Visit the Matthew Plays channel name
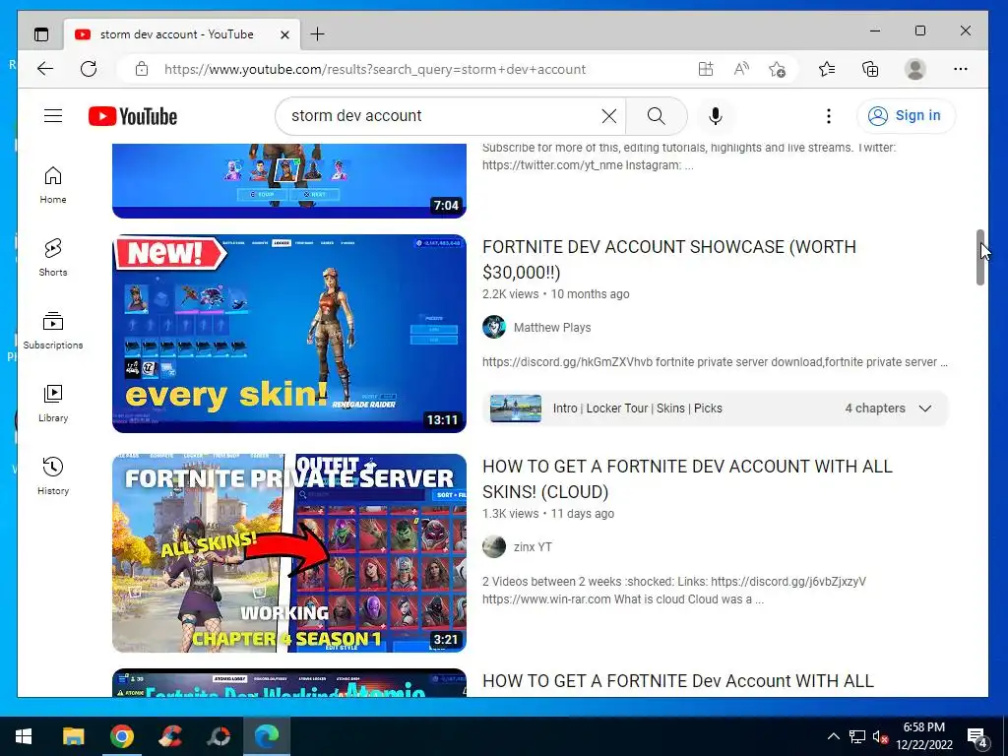 click(x=552, y=327)
